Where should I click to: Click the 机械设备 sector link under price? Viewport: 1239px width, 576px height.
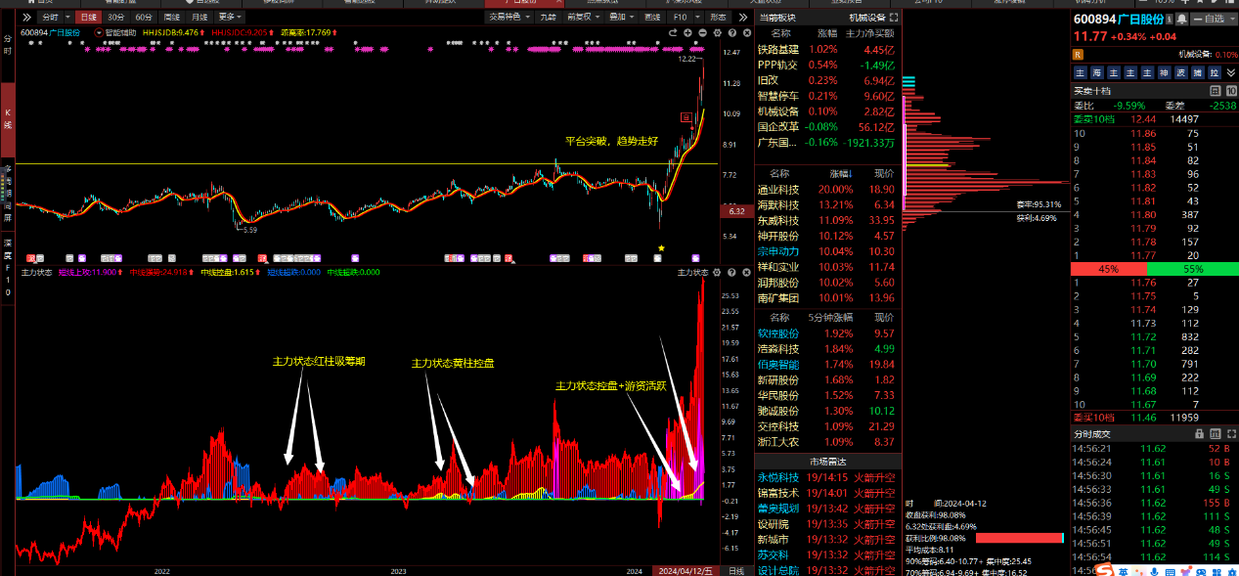pos(1194,55)
